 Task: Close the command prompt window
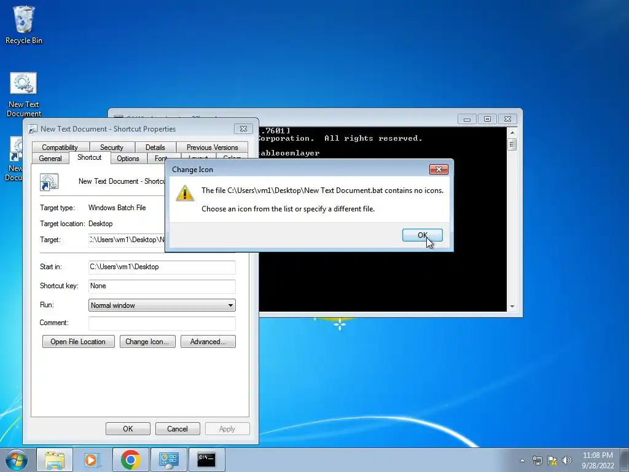click(507, 119)
